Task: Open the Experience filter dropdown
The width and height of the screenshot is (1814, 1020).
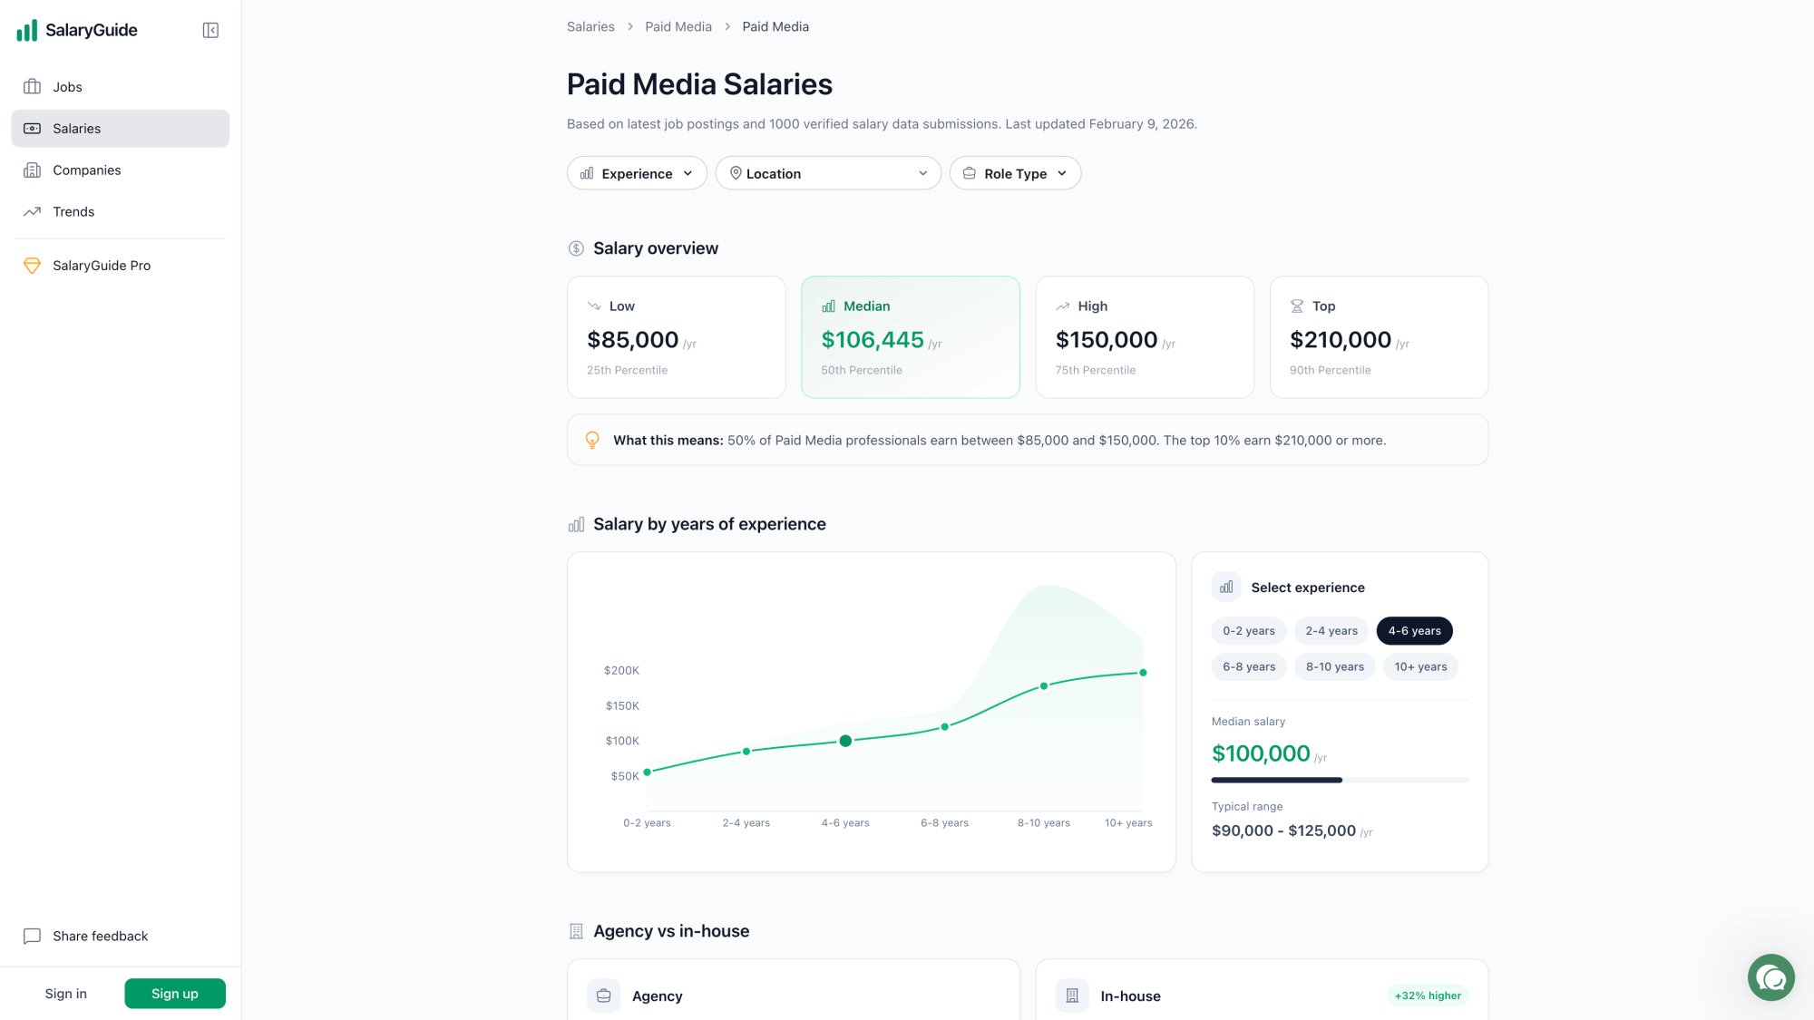Action: click(x=636, y=172)
